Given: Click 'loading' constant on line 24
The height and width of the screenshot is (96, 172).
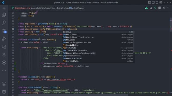Looking at the screenshot, I should pos(29,32).
